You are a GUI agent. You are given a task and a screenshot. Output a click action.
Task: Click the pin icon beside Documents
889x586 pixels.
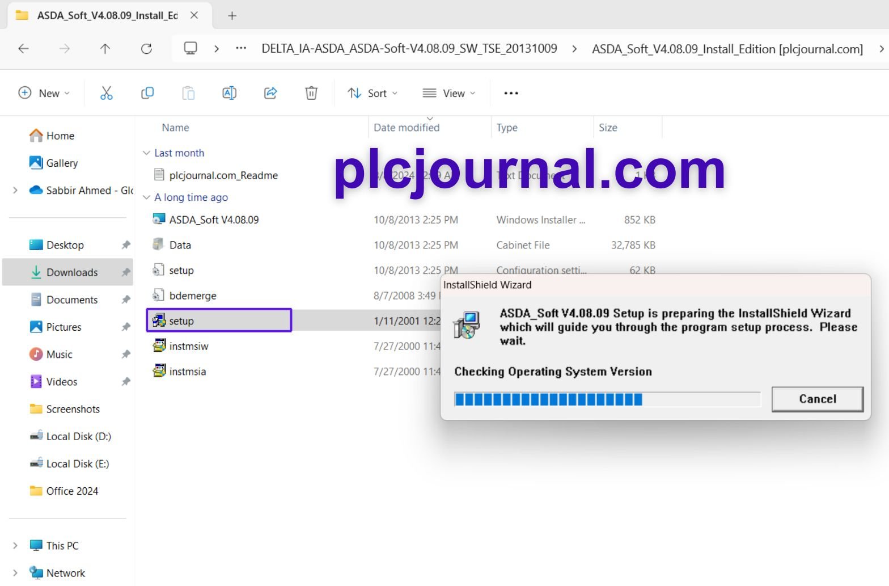point(125,300)
